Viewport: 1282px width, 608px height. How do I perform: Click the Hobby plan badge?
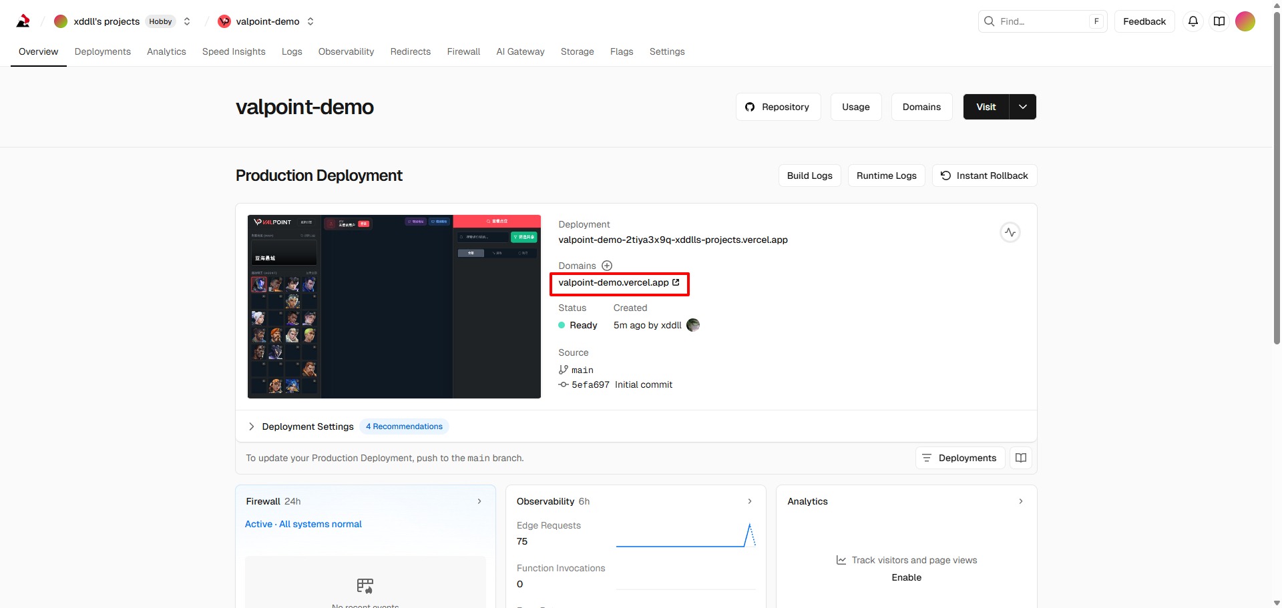tap(160, 21)
